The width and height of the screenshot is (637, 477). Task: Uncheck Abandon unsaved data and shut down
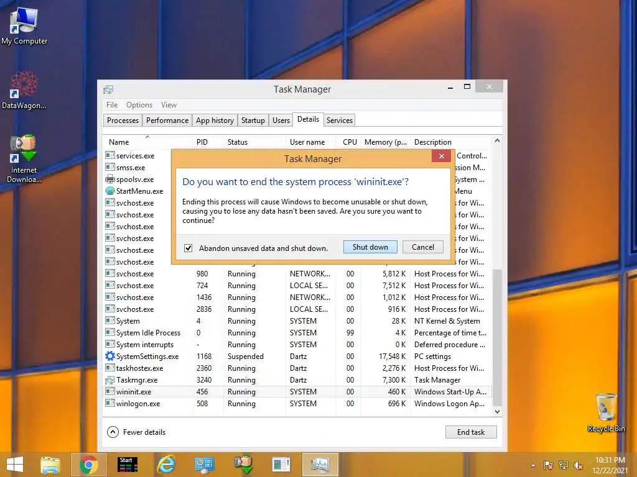(x=188, y=248)
